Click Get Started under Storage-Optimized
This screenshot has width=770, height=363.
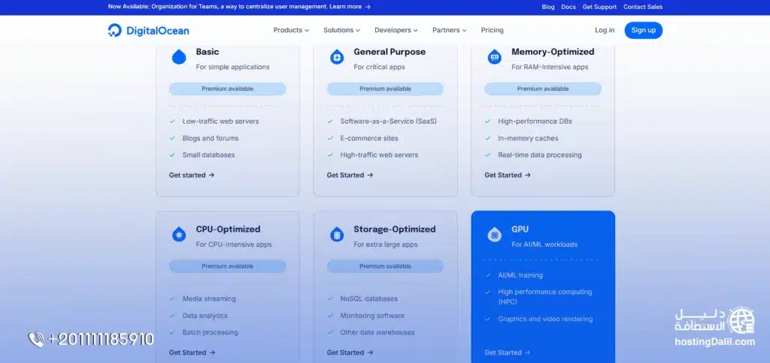pyautogui.click(x=350, y=352)
